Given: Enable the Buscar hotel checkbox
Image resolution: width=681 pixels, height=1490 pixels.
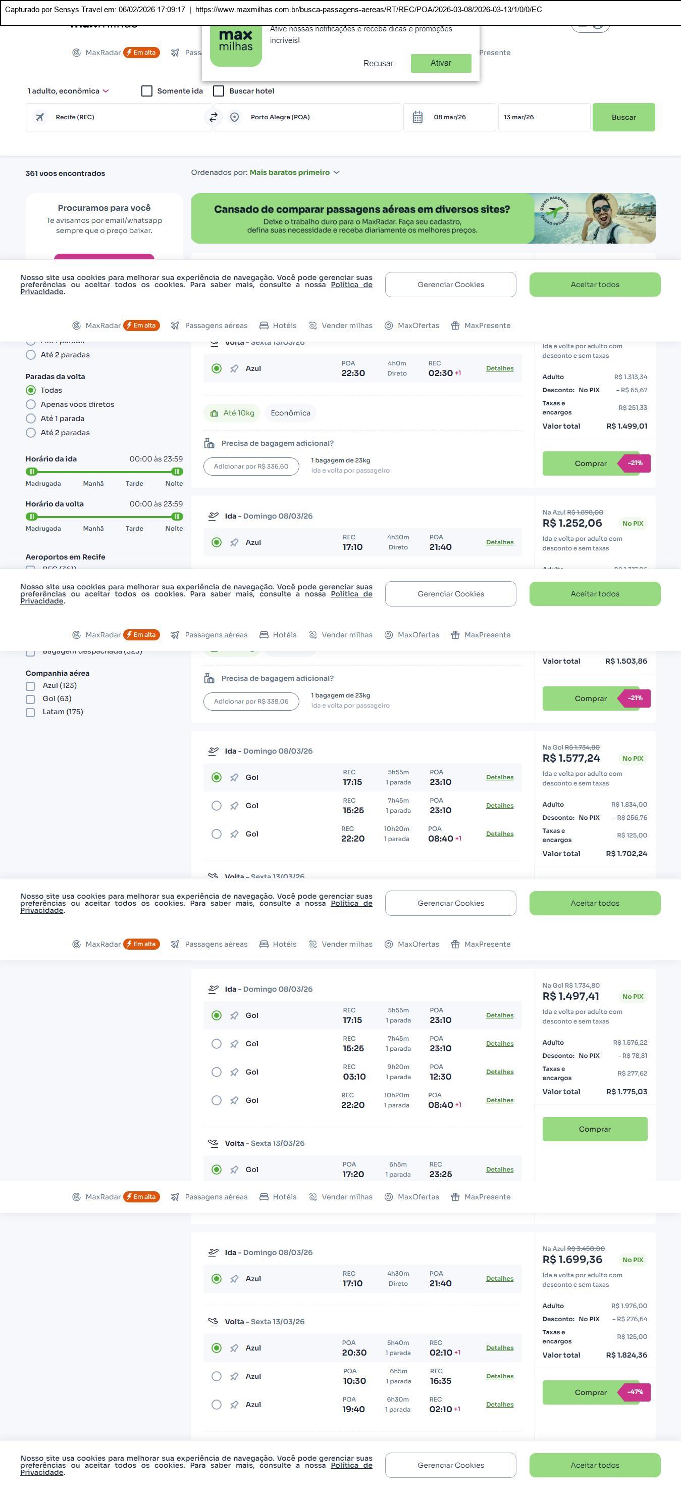Looking at the screenshot, I should [219, 91].
